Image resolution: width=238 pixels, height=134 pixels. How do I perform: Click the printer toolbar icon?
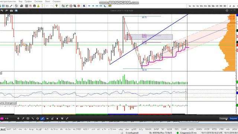(x=22, y=6)
